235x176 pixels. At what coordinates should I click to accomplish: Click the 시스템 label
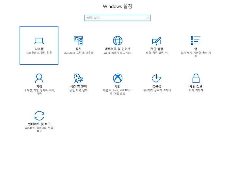(x=39, y=49)
